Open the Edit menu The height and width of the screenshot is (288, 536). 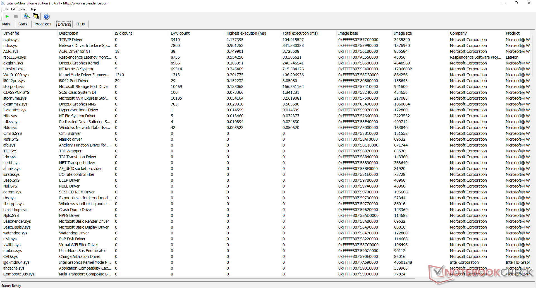pos(14,9)
